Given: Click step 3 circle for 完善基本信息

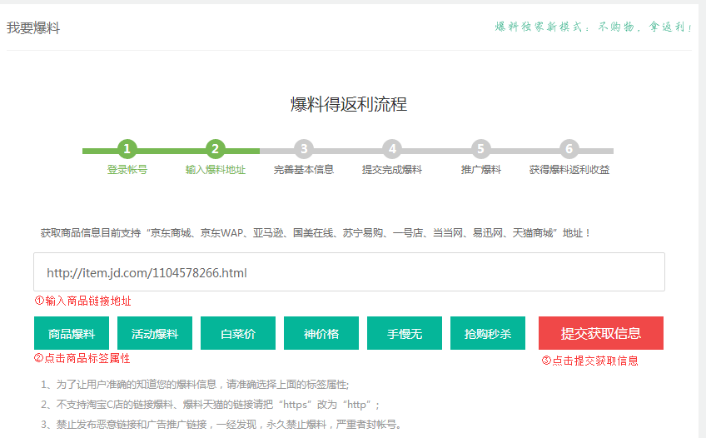Looking at the screenshot, I should (304, 149).
